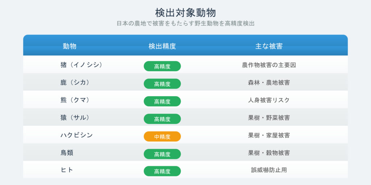Image resolution: width=371 pixels, height=185 pixels.
Task: Click the 動物 column header
Action: 70,46
